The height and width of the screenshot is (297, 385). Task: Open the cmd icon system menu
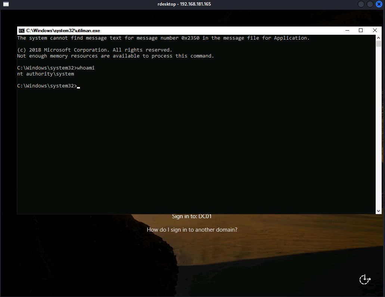[x=22, y=30]
